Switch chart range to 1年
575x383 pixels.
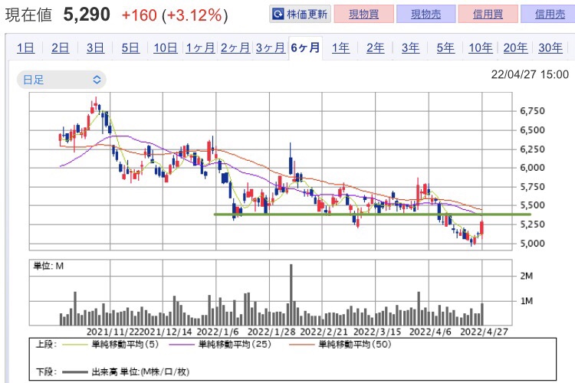340,47
